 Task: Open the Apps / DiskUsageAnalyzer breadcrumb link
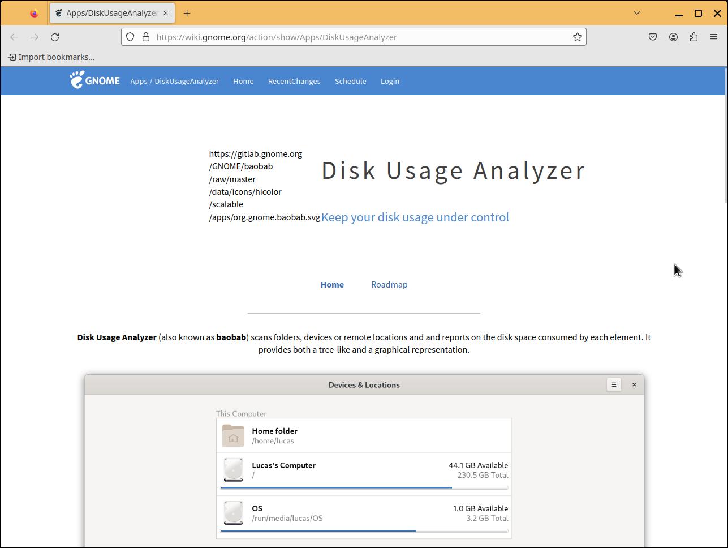tap(174, 81)
